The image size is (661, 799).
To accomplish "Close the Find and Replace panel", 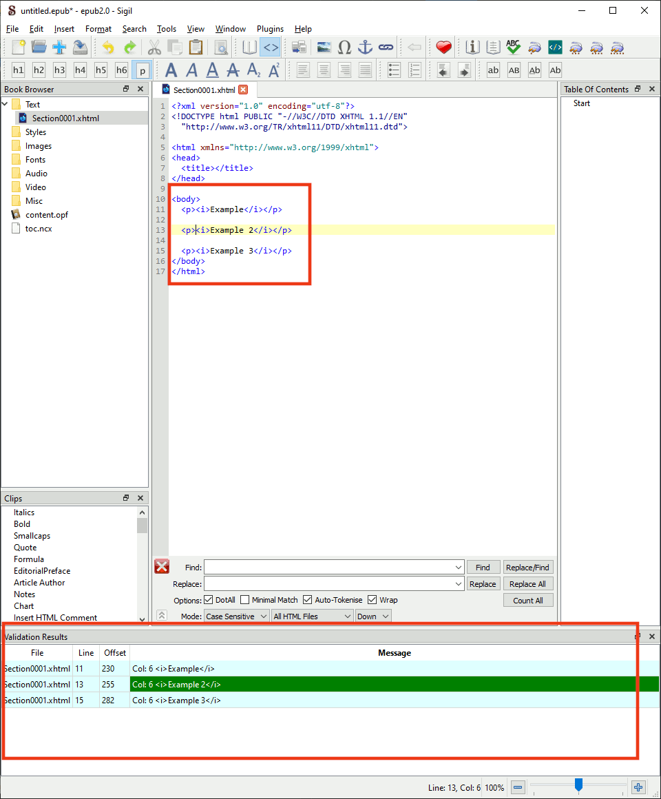I will tap(162, 566).
